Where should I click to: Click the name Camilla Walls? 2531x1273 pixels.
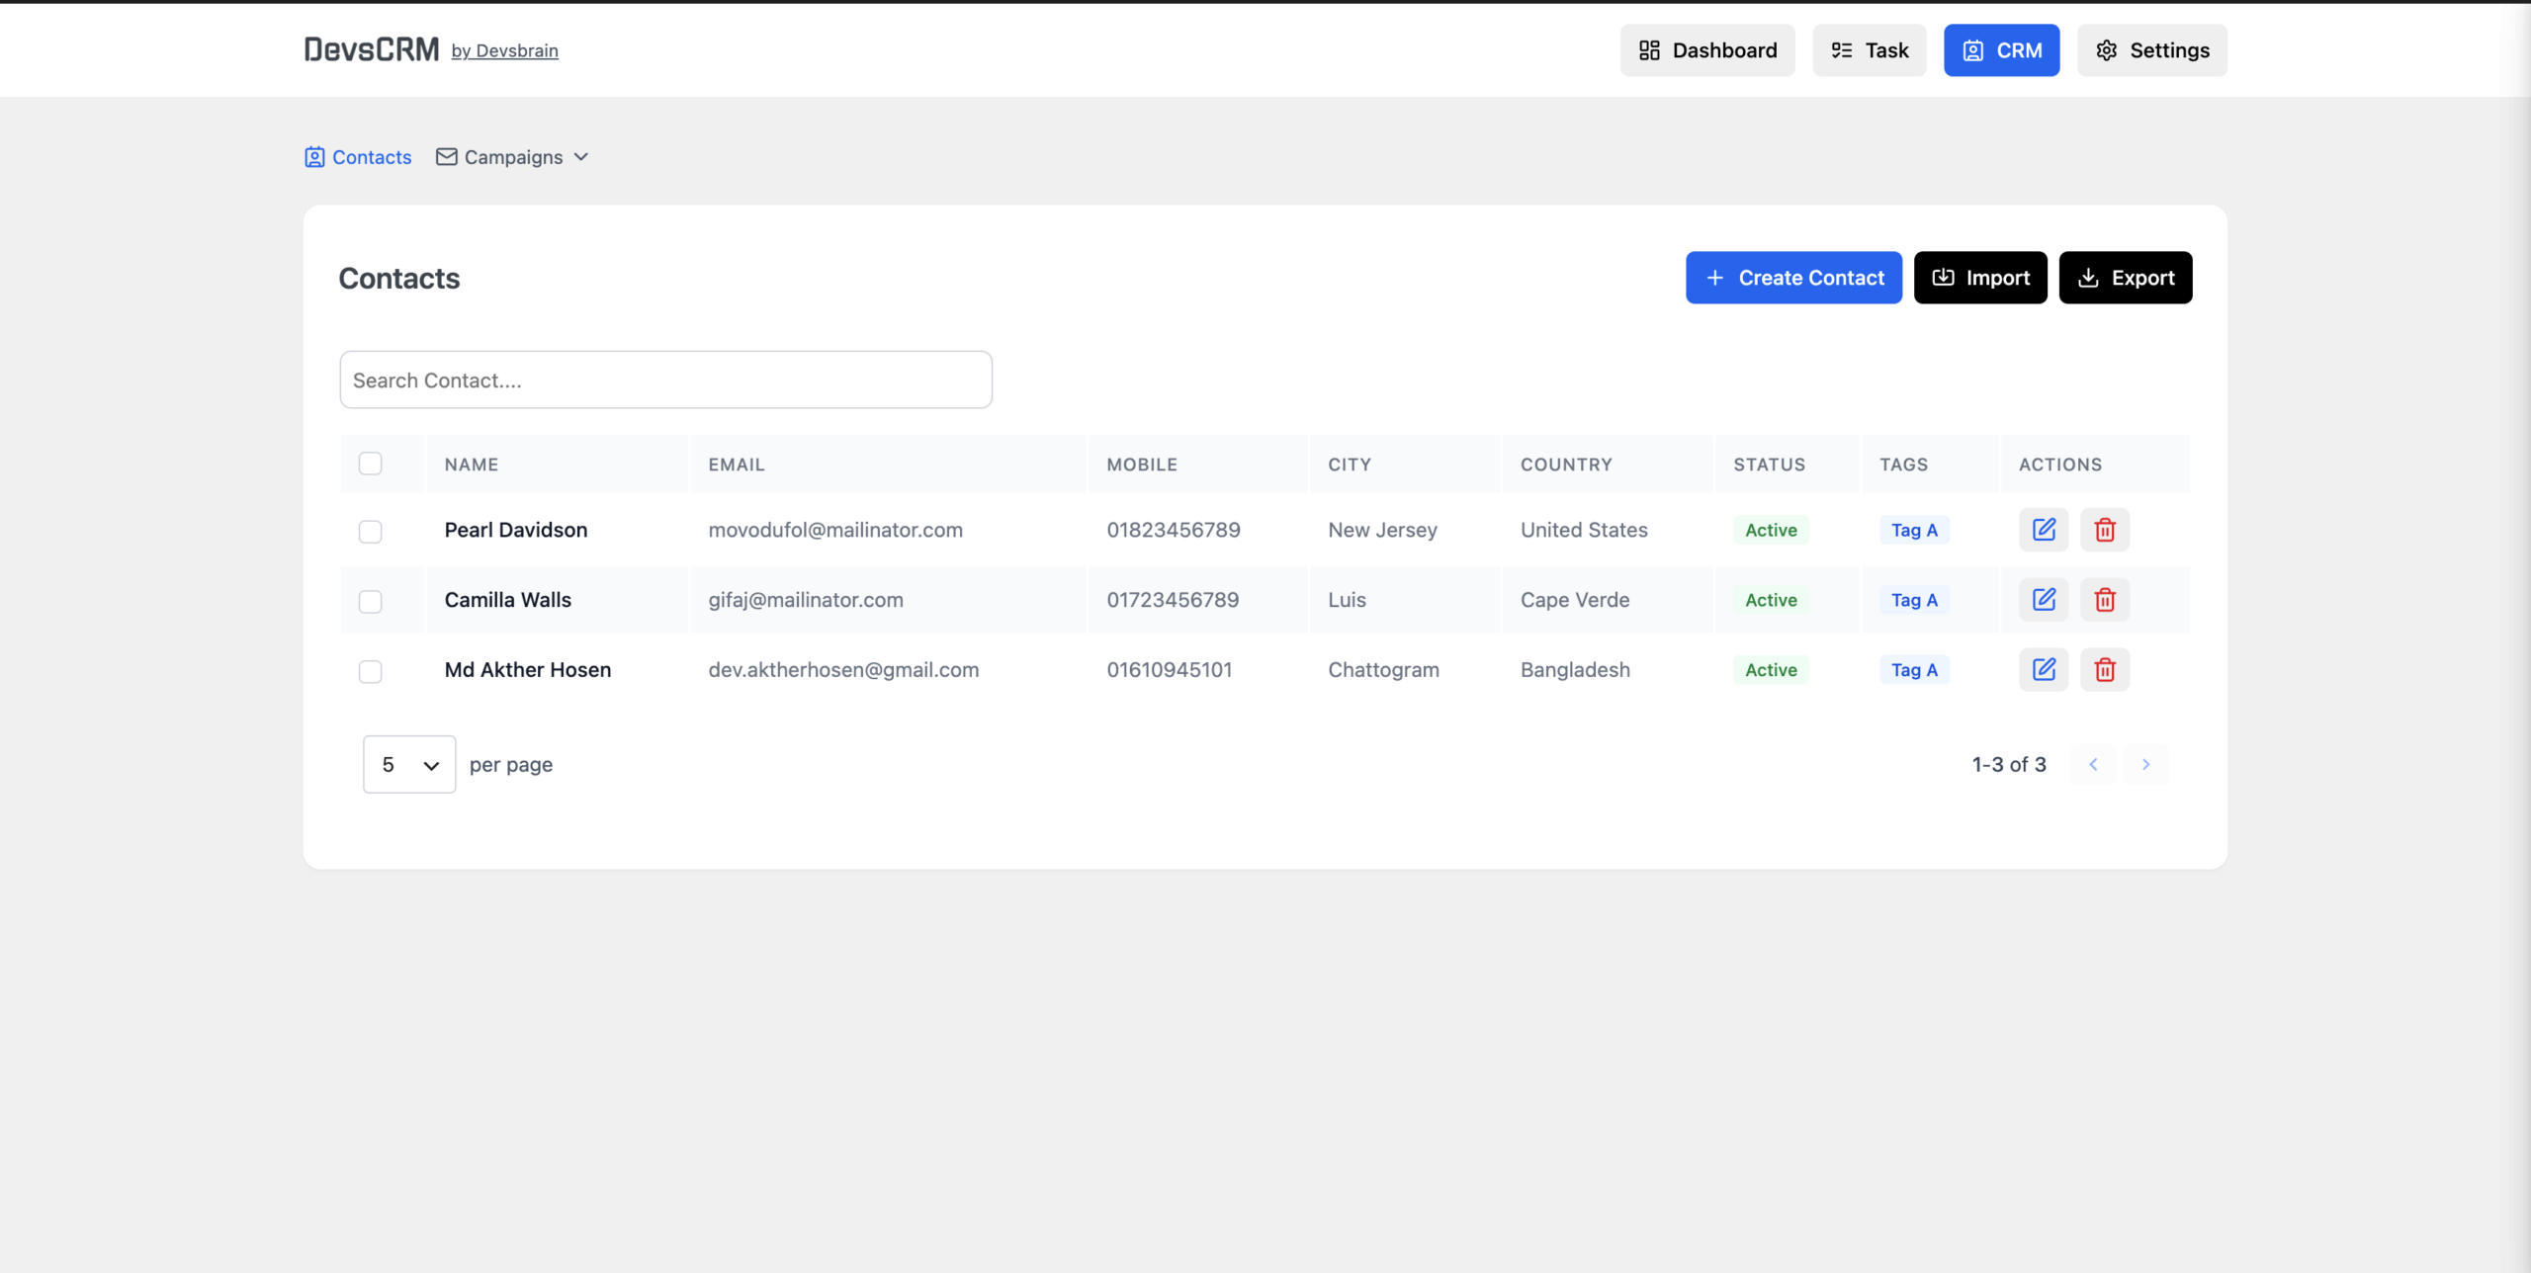click(507, 600)
